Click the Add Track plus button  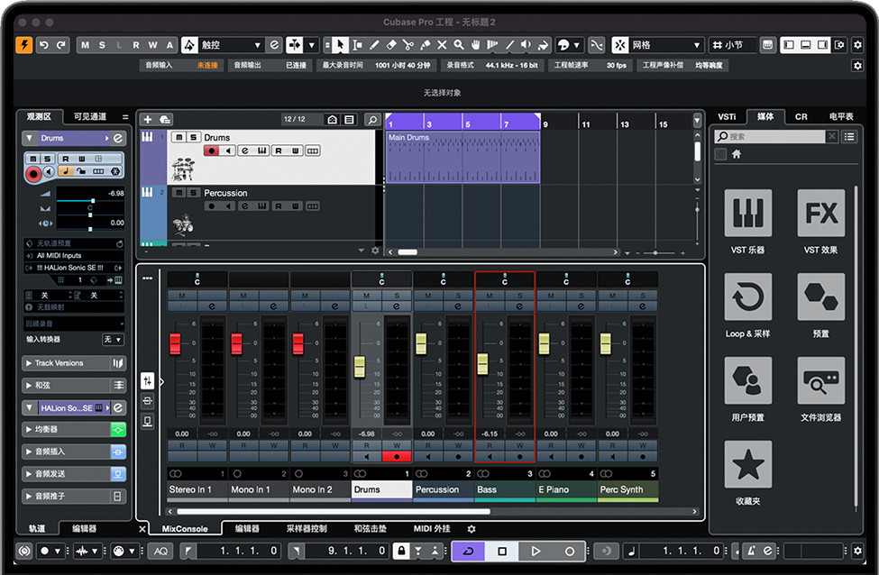tap(147, 119)
